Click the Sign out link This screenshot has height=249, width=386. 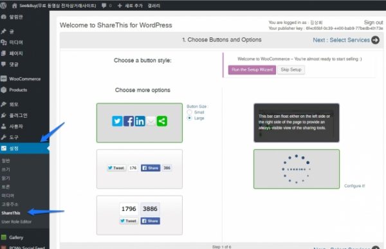(x=373, y=23)
